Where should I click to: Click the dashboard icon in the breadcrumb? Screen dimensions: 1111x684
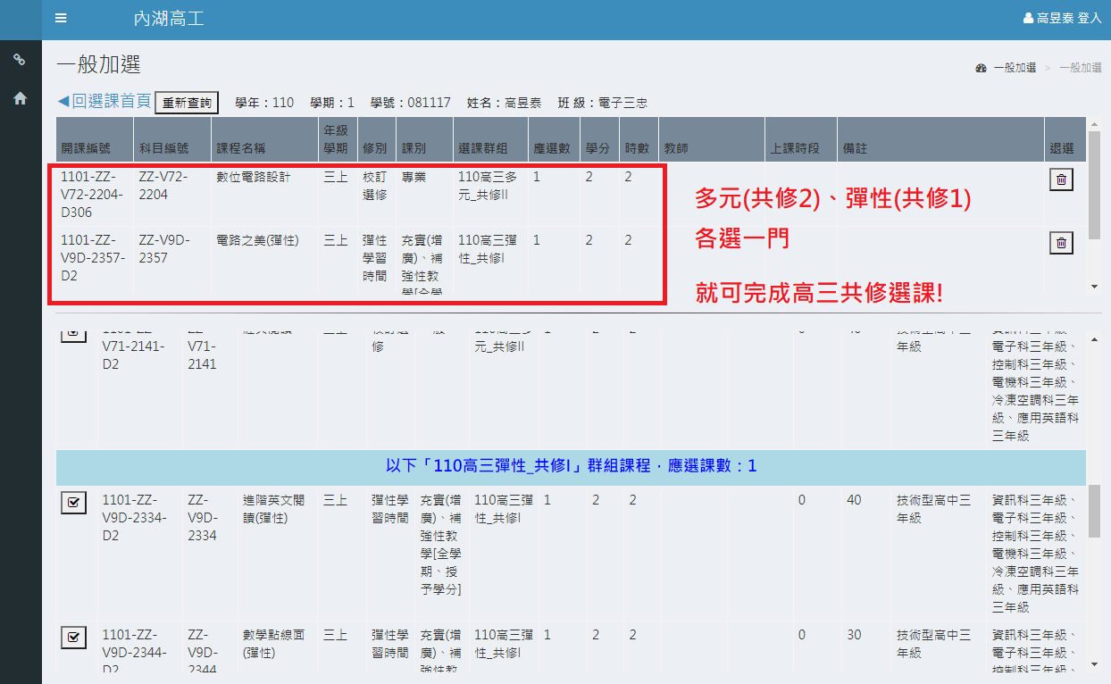pos(981,68)
